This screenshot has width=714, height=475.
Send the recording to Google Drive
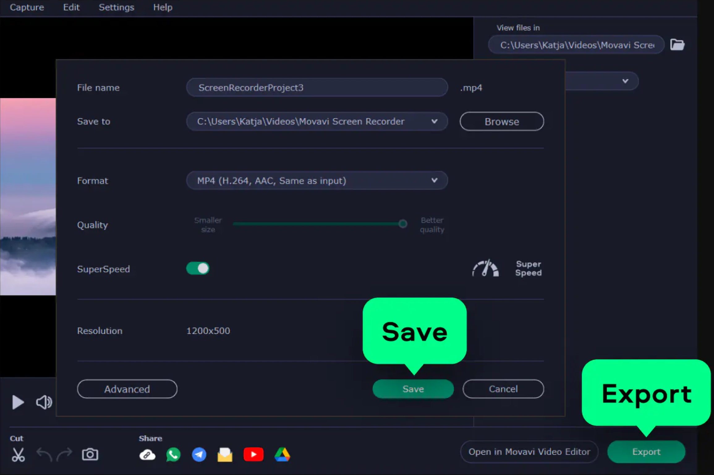coord(282,455)
